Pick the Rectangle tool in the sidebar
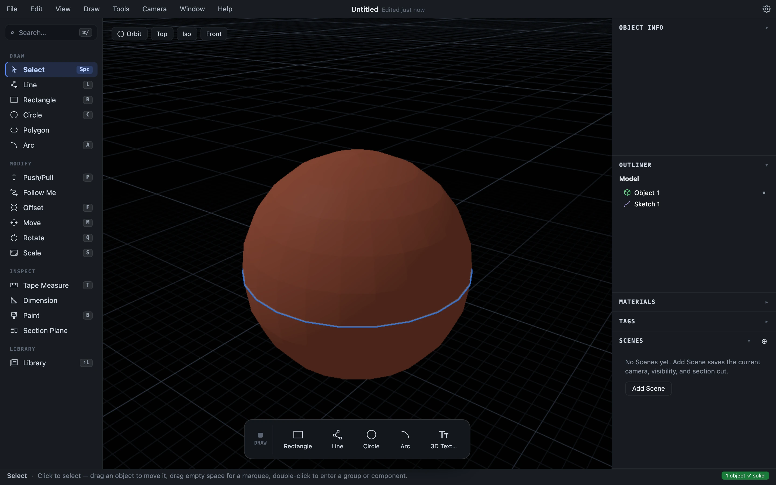This screenshot has height=485, width=776. click(x=51, y=100)
